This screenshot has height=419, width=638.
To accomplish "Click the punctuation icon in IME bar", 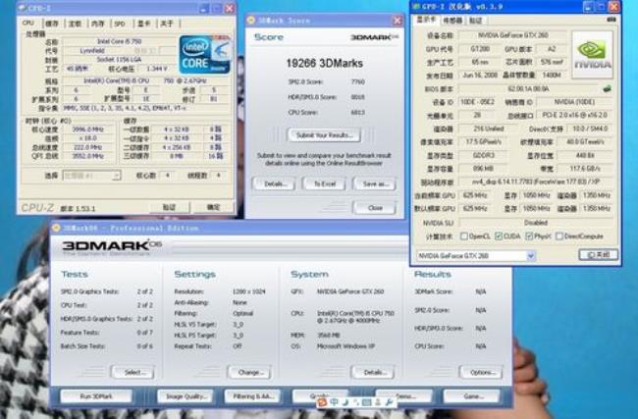I will click(x=355, y=402).
